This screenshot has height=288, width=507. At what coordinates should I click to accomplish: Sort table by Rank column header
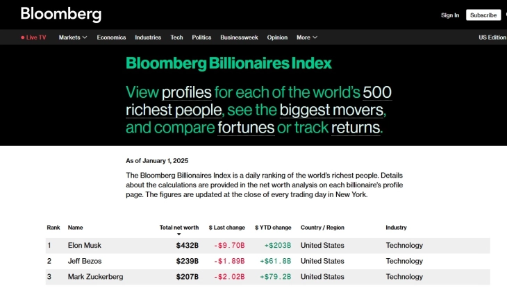(x=53, y=228)
